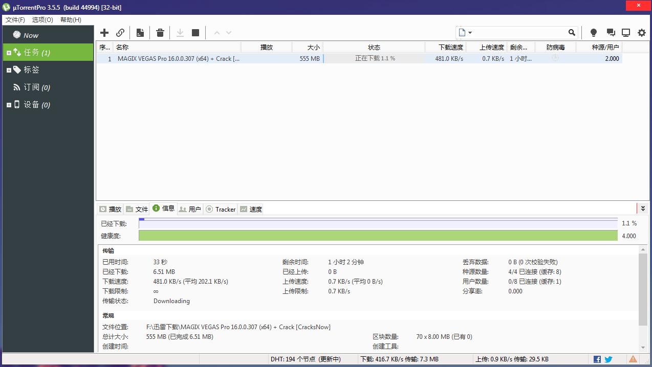This screenshot has height=367, width=652.
Task: Stop the torrent with the square stop icon
Action: pyautogui.click(x=195, y=32)
